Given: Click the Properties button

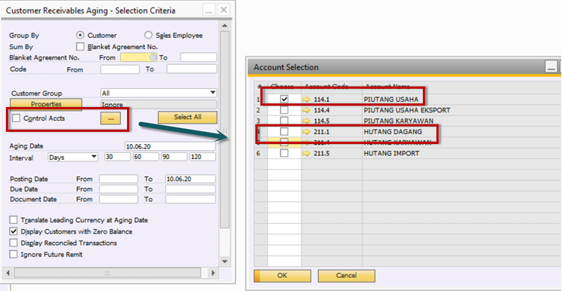Looking at the screenshot, I should pos(46,104).
